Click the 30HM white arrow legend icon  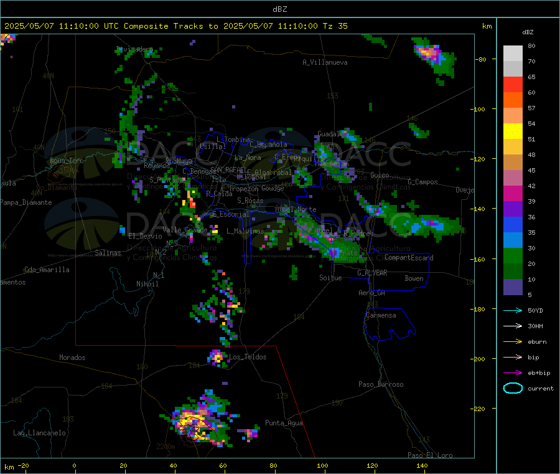coord(513,326)
